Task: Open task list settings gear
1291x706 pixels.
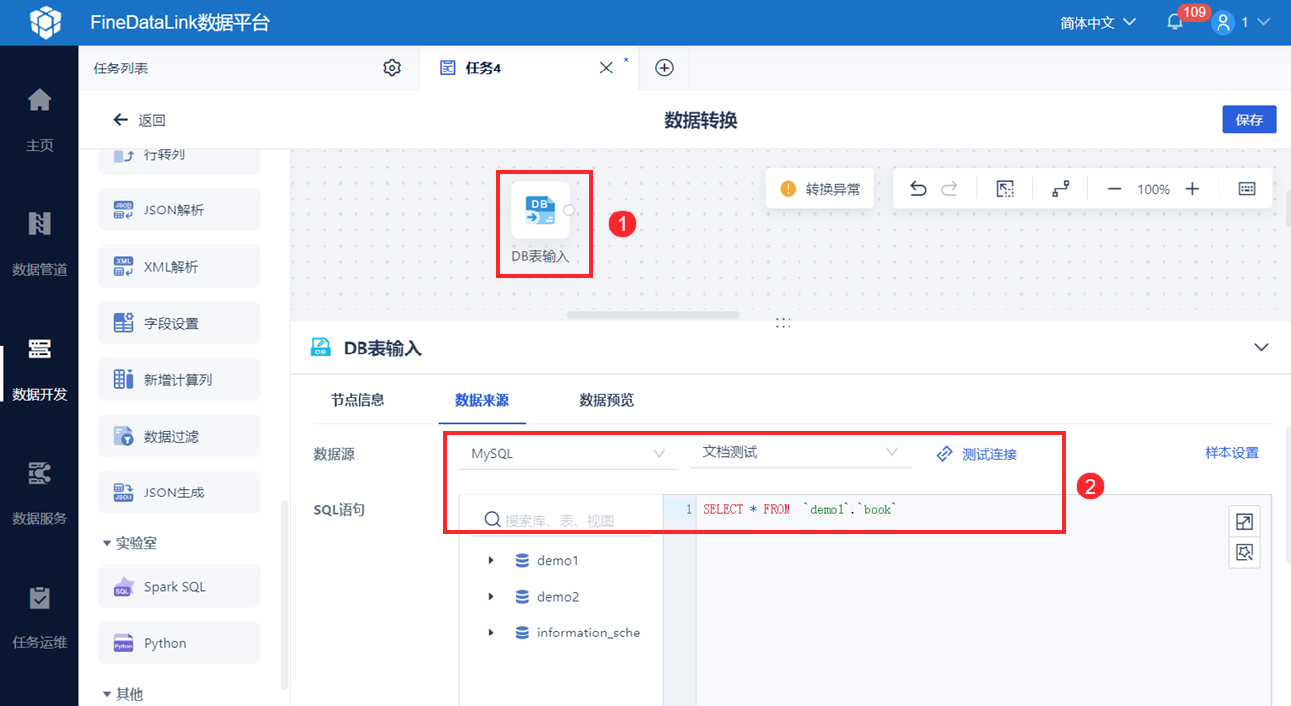Action: 392,68
